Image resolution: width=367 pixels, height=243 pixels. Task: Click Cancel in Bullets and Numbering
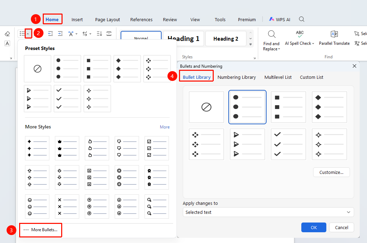342,227
